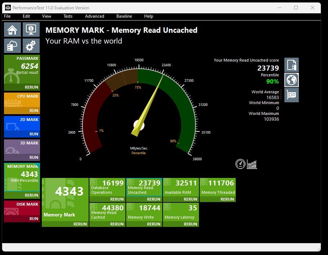The height and width of the screenshot is (255, 328).
Task: Select the DISK MARK tile
Action: pyautogui.click(x=22, y=208)
